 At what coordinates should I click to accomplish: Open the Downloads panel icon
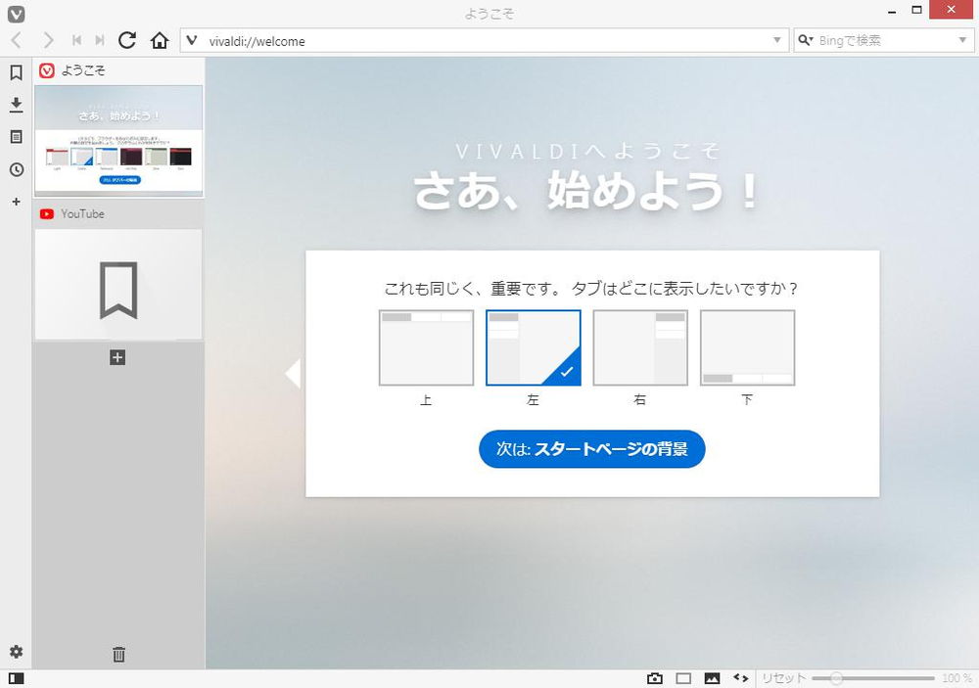16,105
